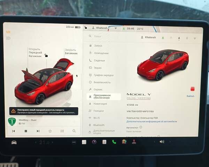The image size is (209, 167).
Task: Favorite the current station with star
Action: pyautogui.click(x=50, y=131)
